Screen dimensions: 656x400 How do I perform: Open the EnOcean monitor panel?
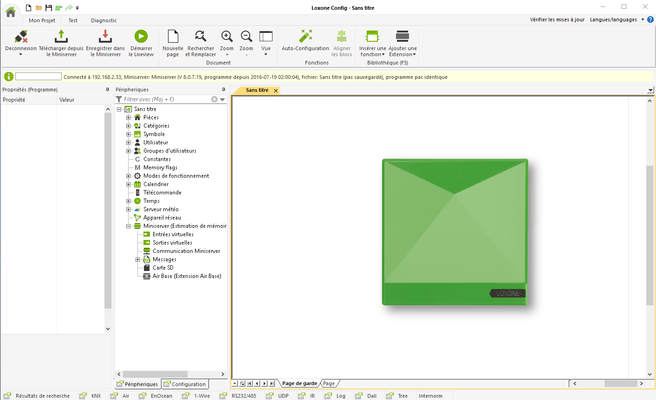coord(157,396)
